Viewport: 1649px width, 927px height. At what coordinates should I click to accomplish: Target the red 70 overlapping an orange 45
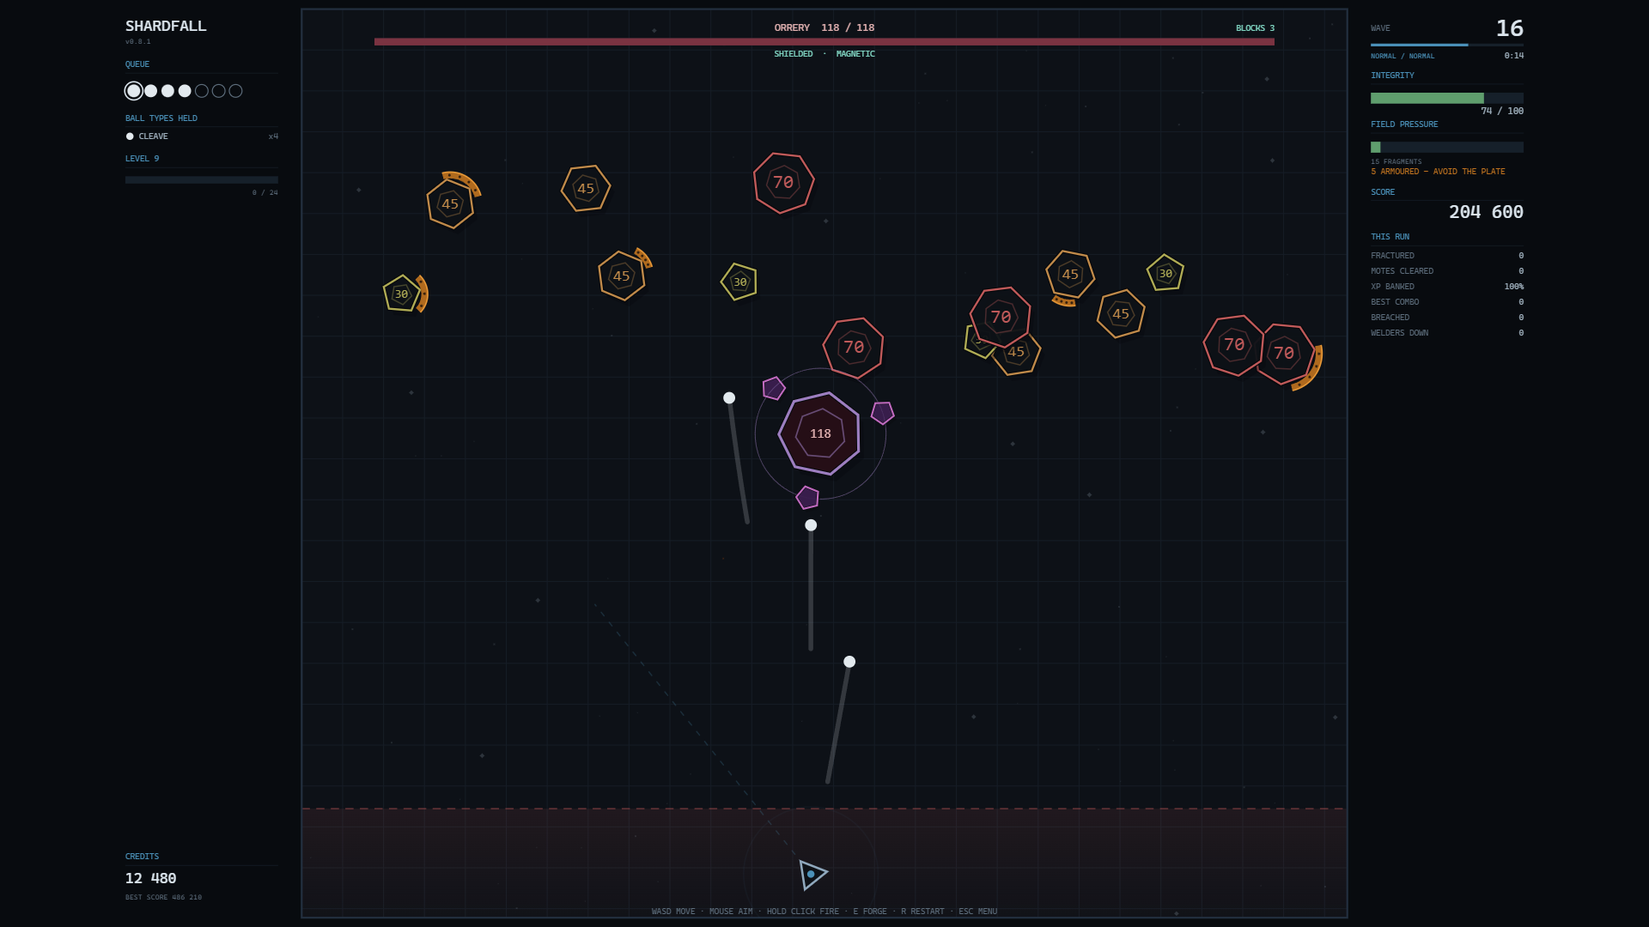point(1000,318)
